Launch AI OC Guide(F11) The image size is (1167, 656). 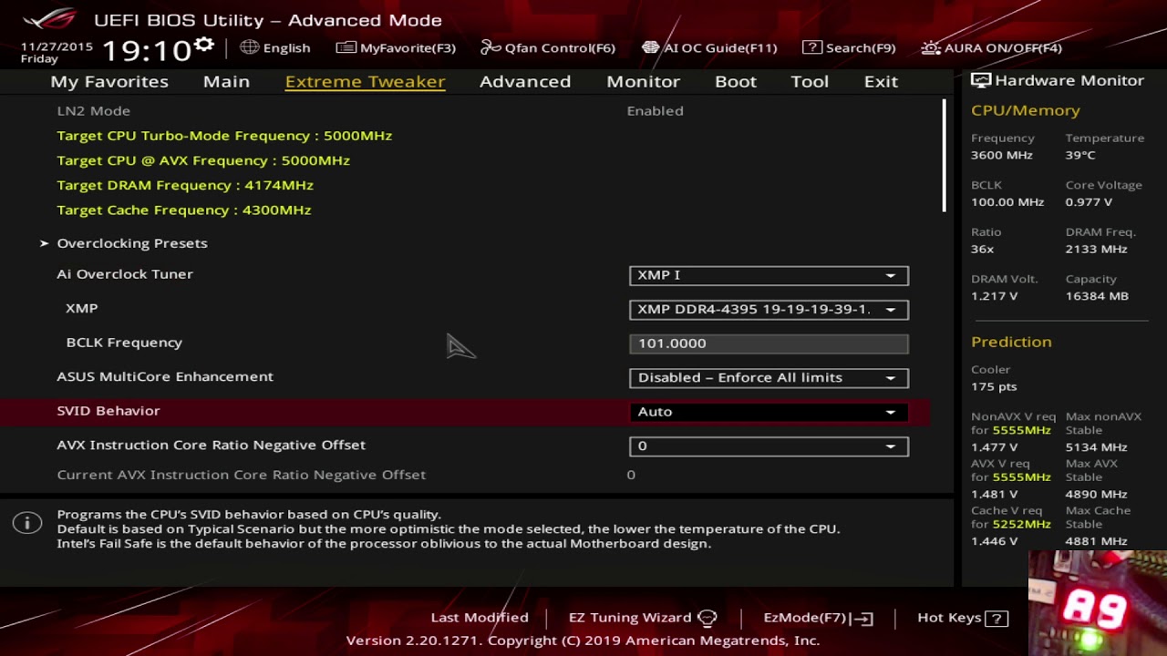709,47
